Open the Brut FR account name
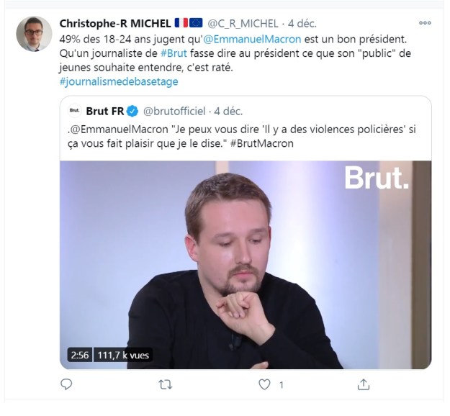This screenshot has width=450, height=416. click(105, 111)
